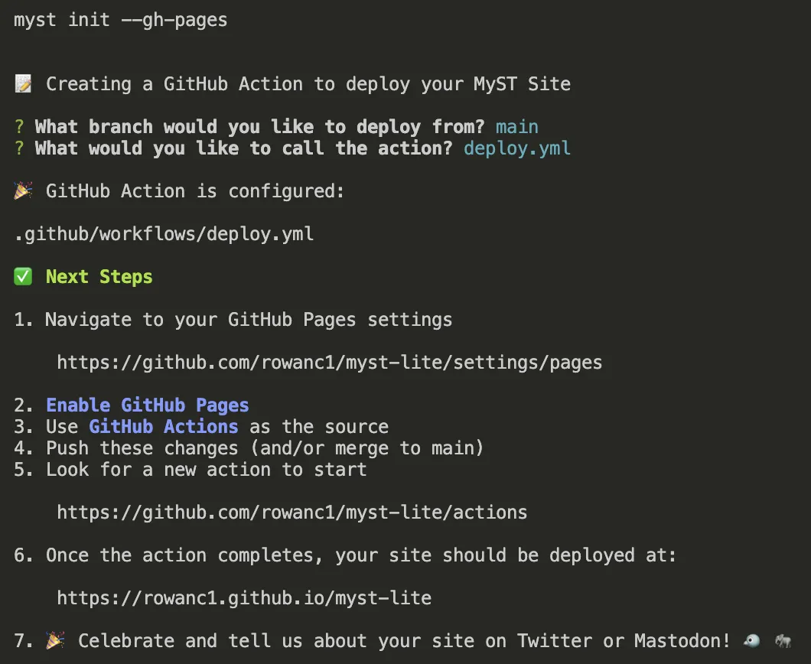Select the deploy.yml answer text

pos(517,148)
